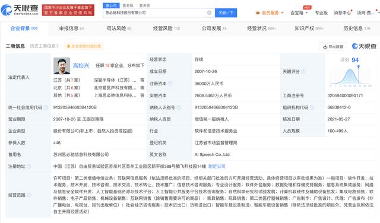The width and height of the screenshot is (380, 223).
Task: Click 其他（共5家） region entry
Action: pyautogui.click(x=66, y=95)
